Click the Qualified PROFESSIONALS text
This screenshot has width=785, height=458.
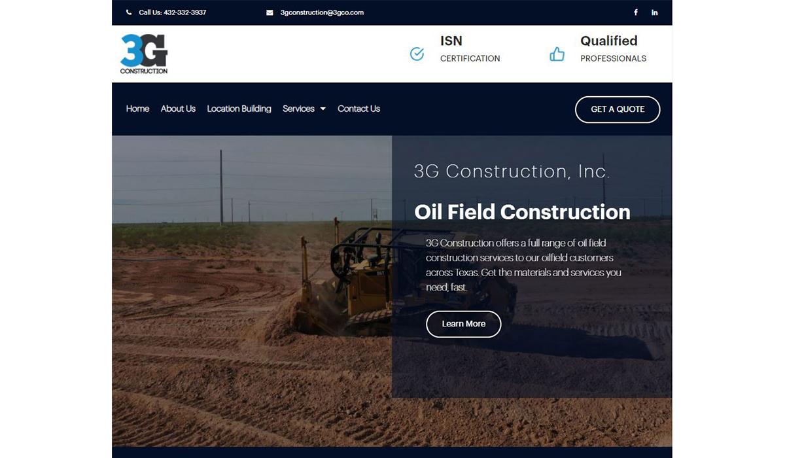click(613, 49)
